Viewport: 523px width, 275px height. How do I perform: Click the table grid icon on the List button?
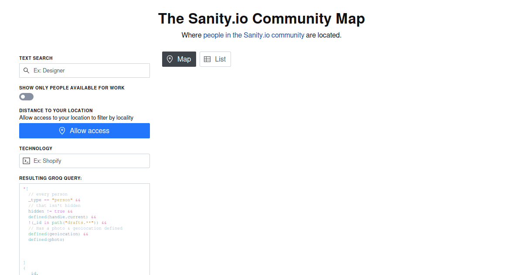[x=207, y=59]
